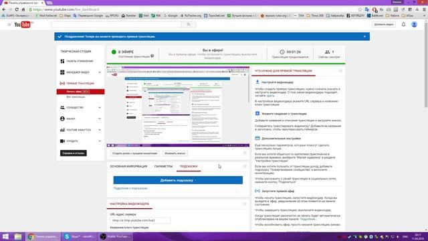Open the Канал sidebar section icon
The height and width of the screenshot is (241, 428).
click(x=62, y=119)
